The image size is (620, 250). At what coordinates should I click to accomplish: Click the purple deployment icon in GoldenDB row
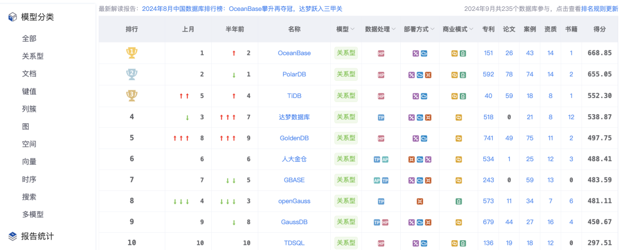[416, 139]
